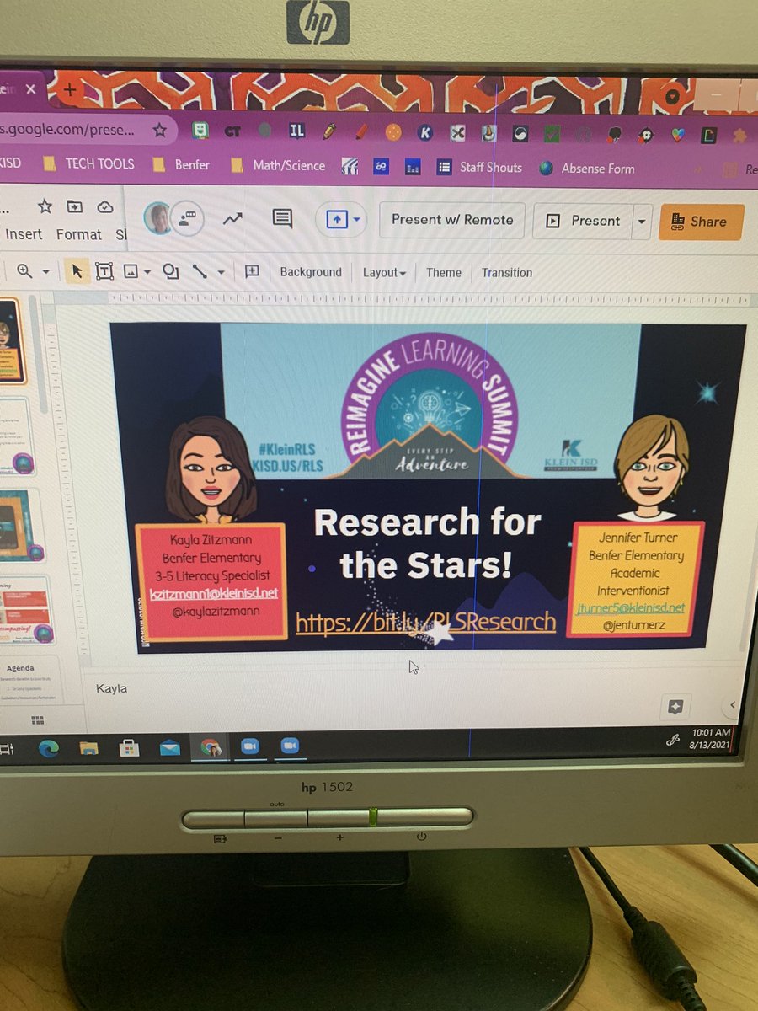View cloud save status icon
Screen dimensions: 758x1011
105,207
